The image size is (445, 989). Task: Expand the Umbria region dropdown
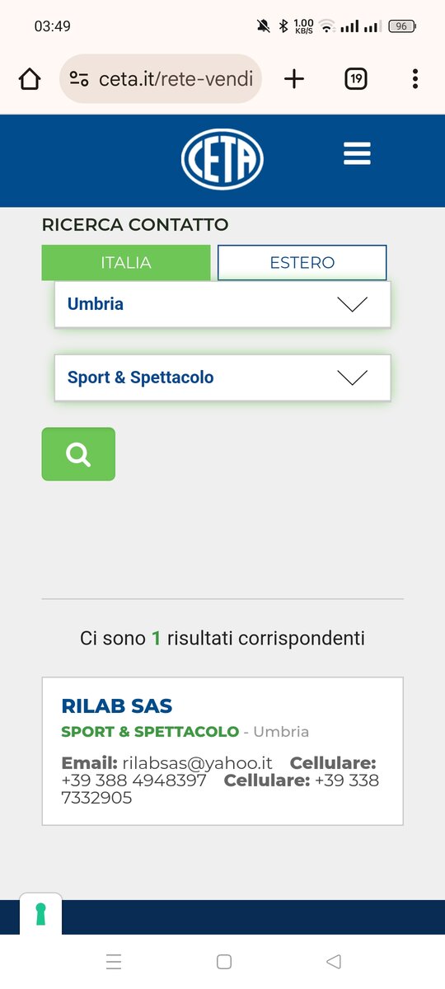point(222,304)
